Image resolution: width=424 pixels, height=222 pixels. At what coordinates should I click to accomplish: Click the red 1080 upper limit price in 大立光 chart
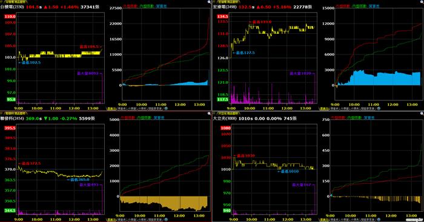(225, 128)
